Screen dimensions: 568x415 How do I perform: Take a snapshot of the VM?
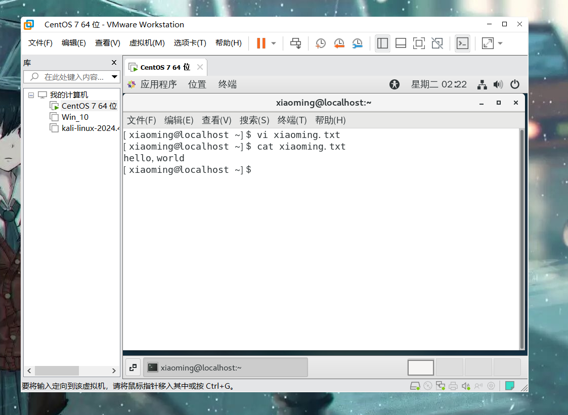[321, 43]
